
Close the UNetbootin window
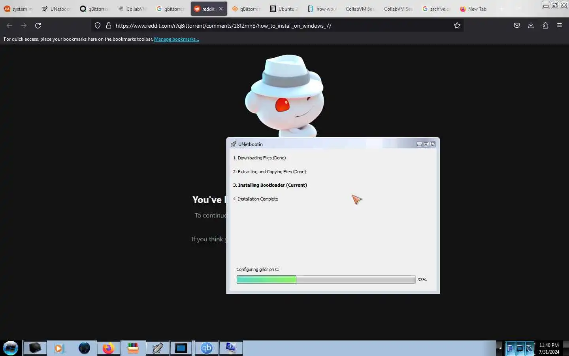tap(433, 144)
